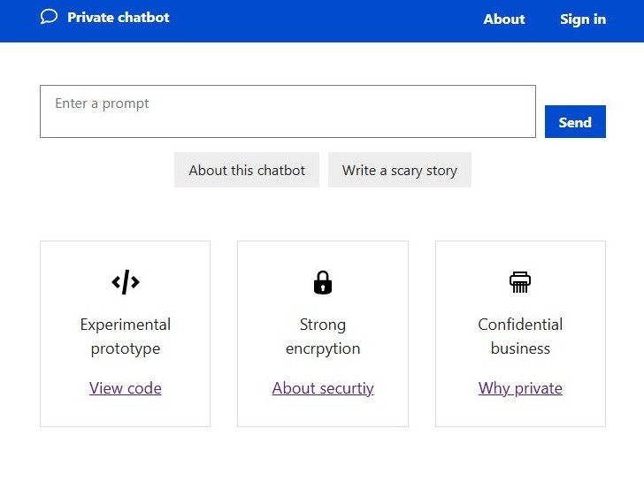644x482 pixels.
Task: Click the Private chatbot title text
Action: (119, 17)
